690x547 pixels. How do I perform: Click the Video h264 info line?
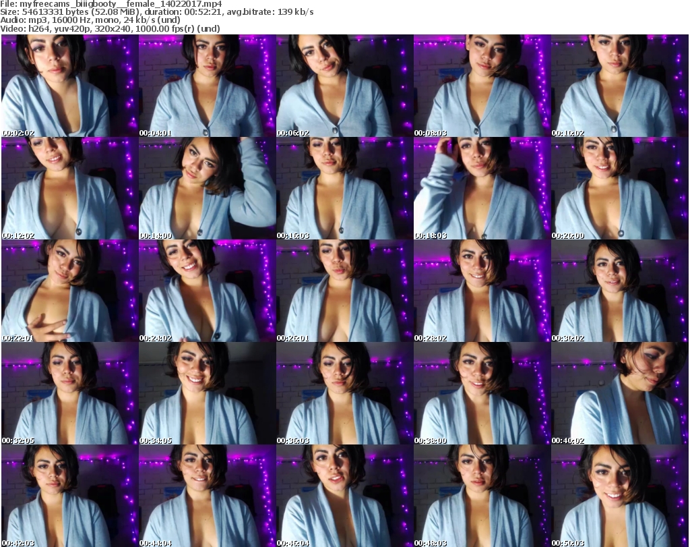(x=110, y=28)
